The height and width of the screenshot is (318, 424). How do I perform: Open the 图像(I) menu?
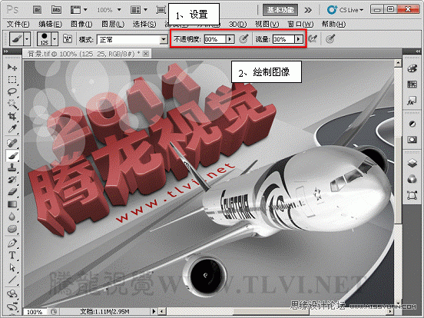[81, 25]
